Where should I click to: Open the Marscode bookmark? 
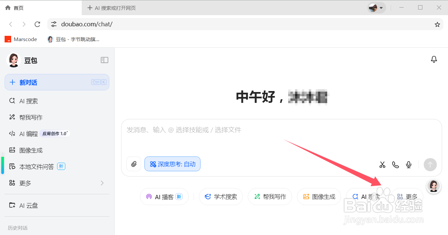tap(21, 39)
